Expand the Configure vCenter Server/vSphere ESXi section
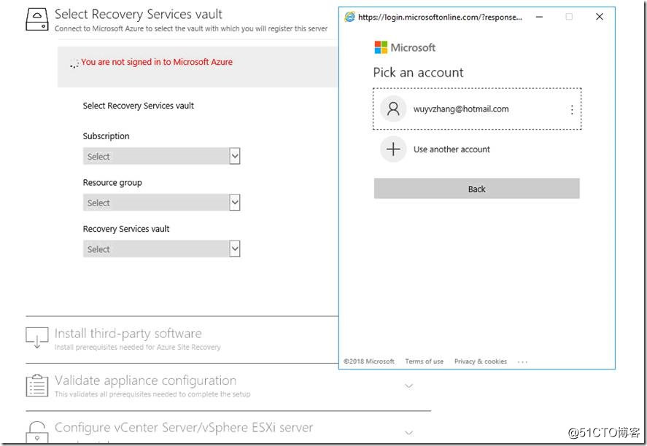 coord(409,432)
